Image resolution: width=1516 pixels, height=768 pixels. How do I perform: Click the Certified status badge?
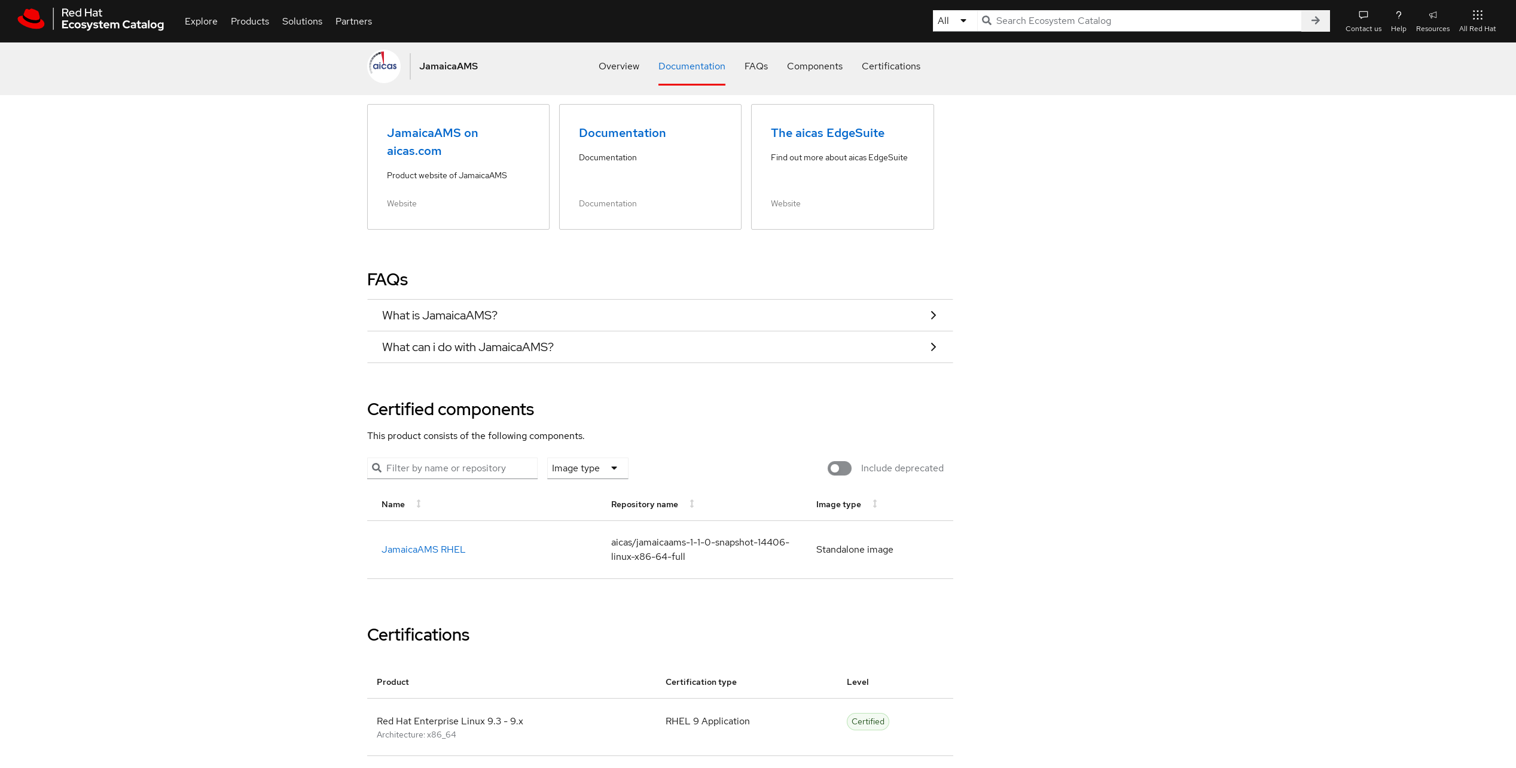coord(868,722)
